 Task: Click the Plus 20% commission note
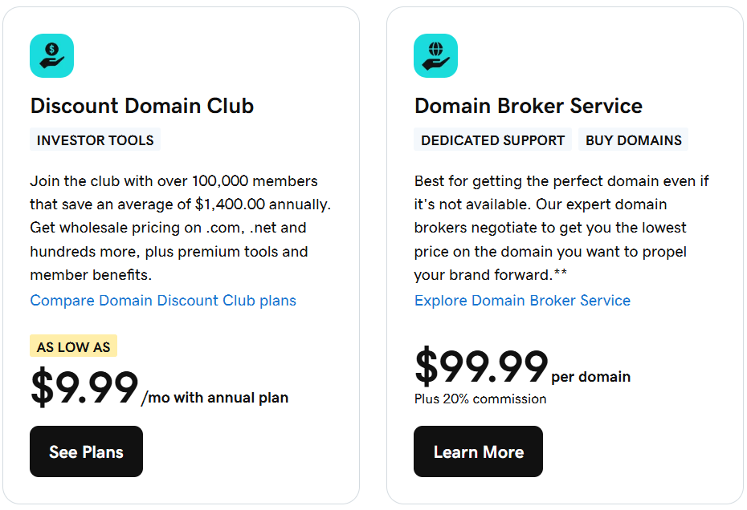click(x=480, y=399)
